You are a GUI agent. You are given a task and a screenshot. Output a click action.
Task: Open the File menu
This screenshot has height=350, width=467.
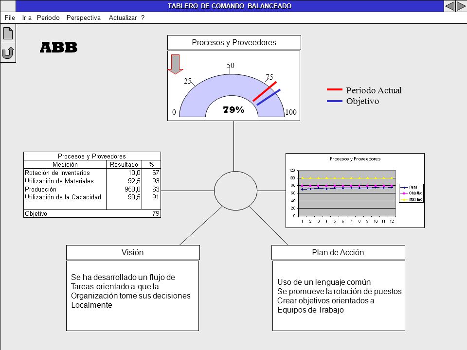(x=10, y=18)
